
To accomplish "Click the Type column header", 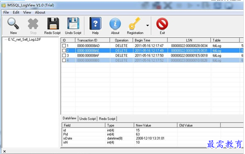I will coord(120,125).
